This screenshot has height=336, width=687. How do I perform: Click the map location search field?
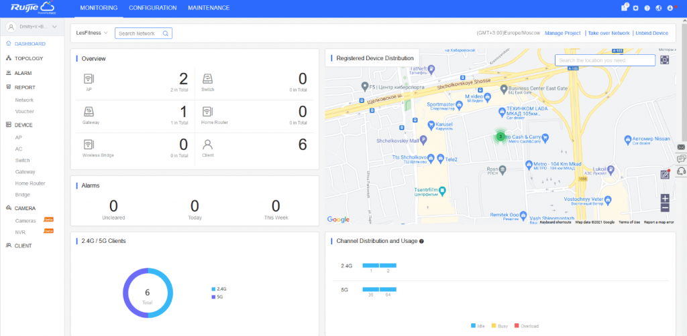point(604,60)
